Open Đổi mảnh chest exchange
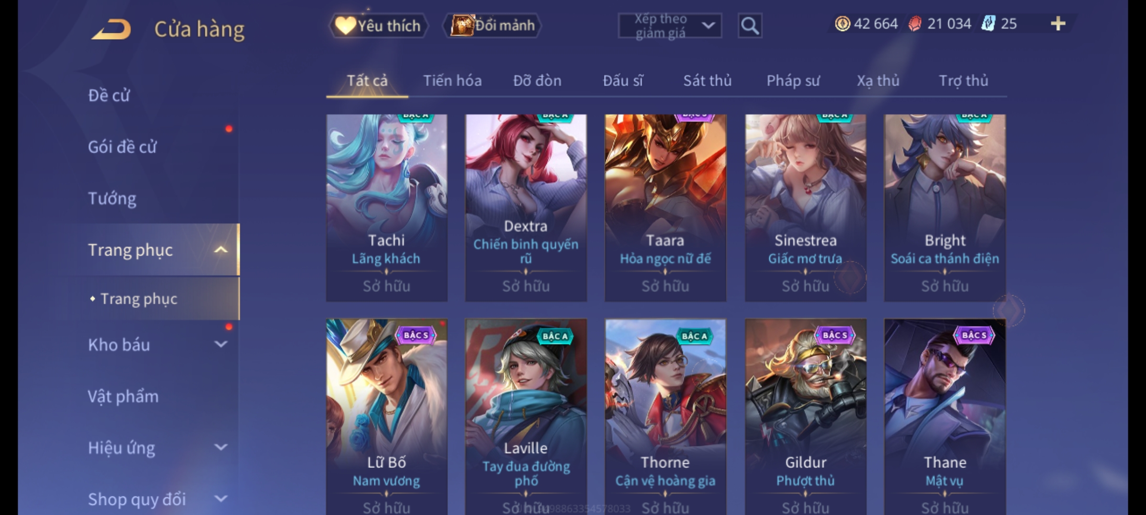1146x515 pixels. point(492,25)
